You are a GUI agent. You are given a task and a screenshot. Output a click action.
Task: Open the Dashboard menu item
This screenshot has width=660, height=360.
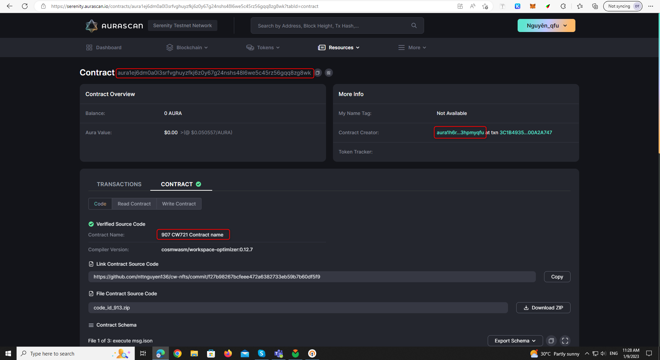tap(103, 47)
